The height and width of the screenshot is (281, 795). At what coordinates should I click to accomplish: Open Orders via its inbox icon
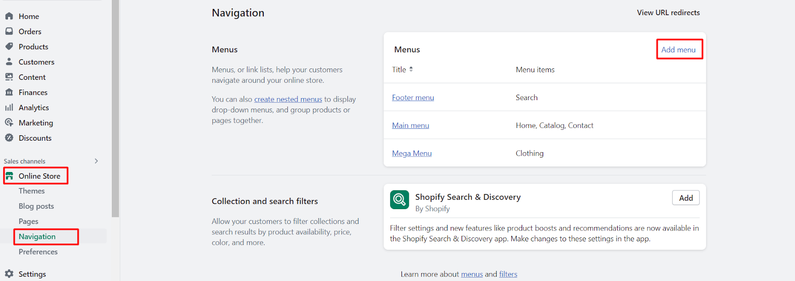click(x=9, y=31)
